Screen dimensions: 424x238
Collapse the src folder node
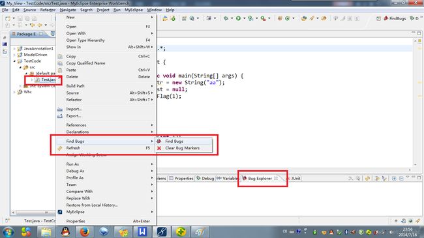coord(20,67)
